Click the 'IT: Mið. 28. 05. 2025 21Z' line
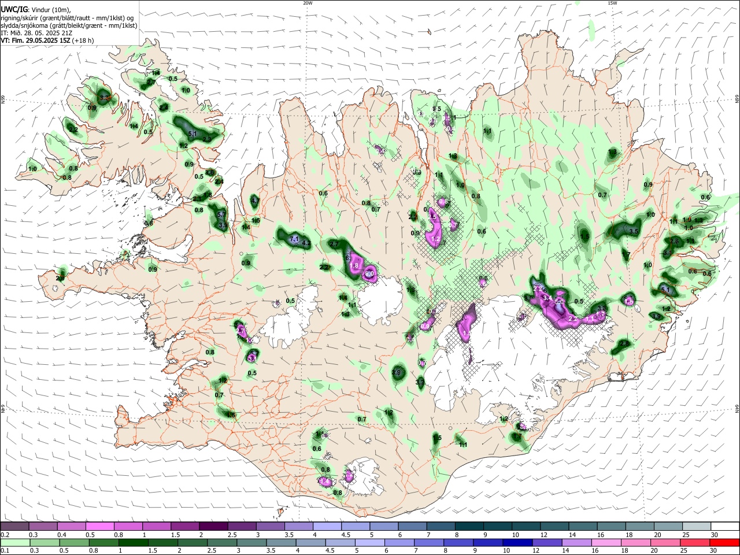The width and height of the screenshot is (740, 555). pos(36,33)
